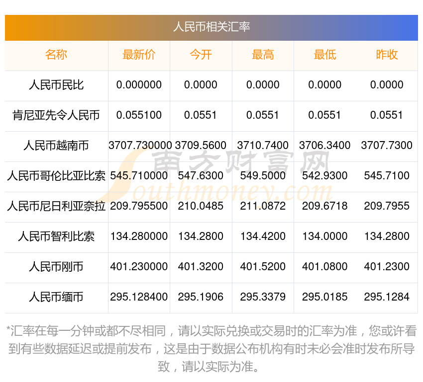This screenshot has width=423, height=382.
Task: Click lowest price 542.9300 value
Action: coord(325,176)
